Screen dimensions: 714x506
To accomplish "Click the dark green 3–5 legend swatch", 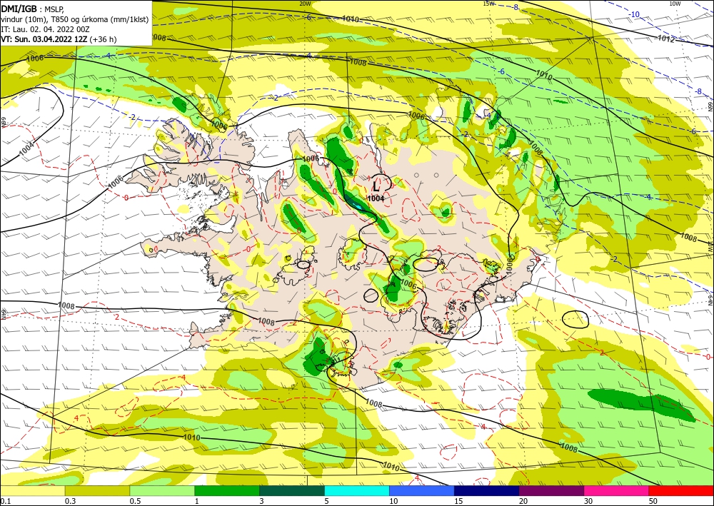I will (x=292, y=490).
